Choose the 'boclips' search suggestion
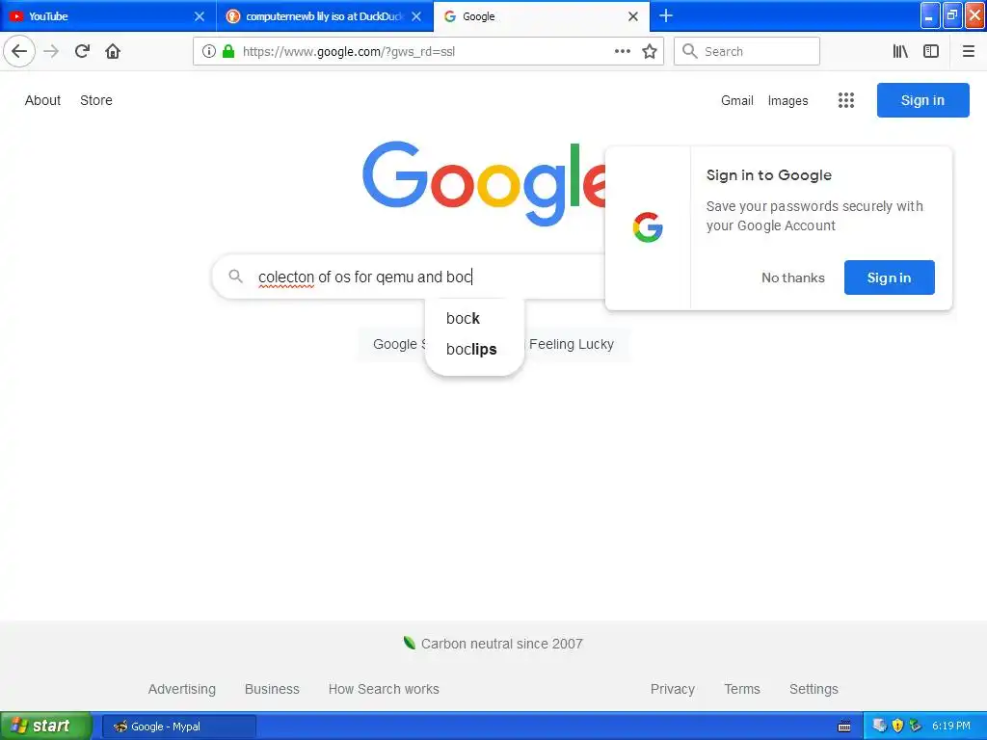The height and width of the screenshot is (740, 987). click(474, 349)
